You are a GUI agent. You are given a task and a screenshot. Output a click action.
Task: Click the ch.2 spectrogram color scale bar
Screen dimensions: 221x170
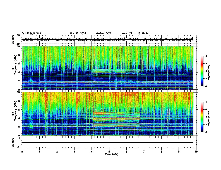click(202, 117)
